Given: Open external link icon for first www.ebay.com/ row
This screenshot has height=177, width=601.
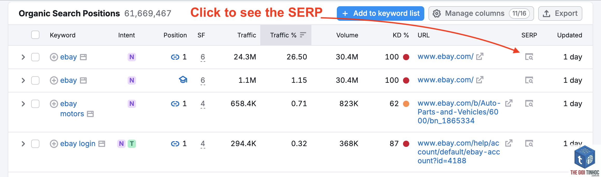Looking at the screenshot, I should (x=480, y=56).
